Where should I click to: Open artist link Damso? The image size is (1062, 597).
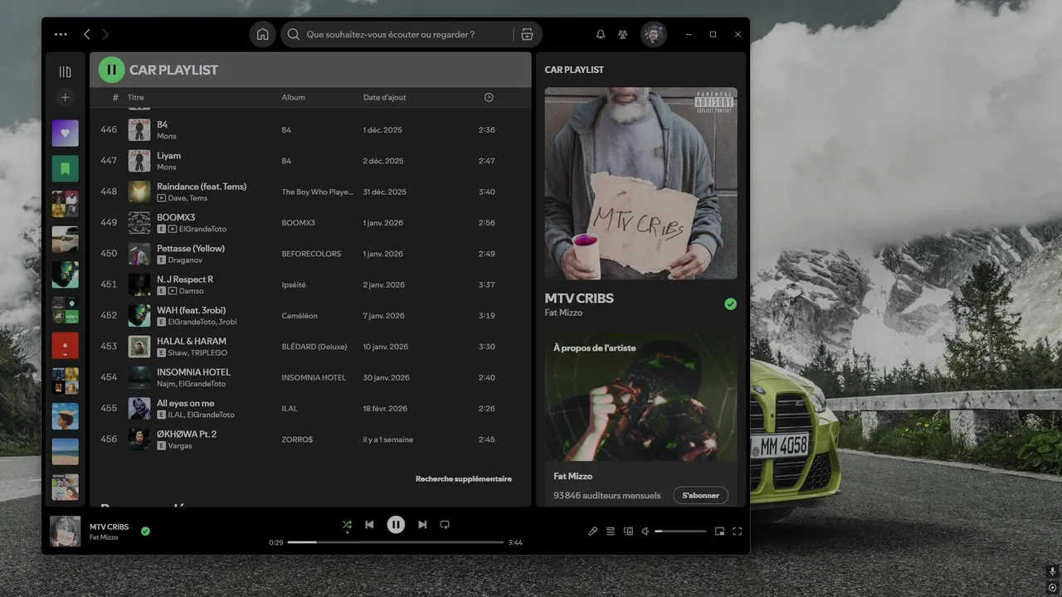pos(192,291)
